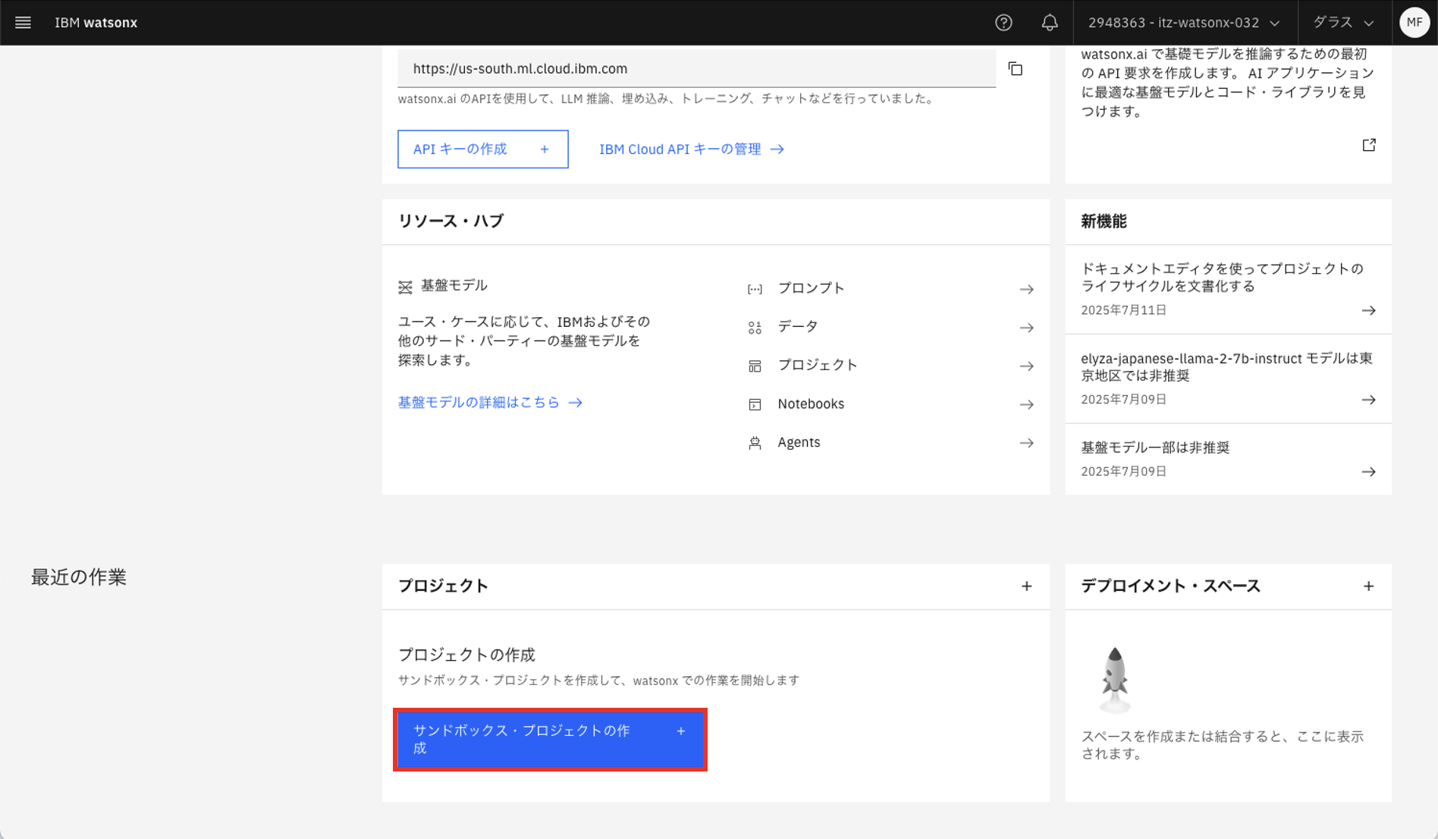This screenshot has width=1438, height=839.
Task: Click サンドボックス・プロジェクトの作成 button
Action: coord(550,740)
